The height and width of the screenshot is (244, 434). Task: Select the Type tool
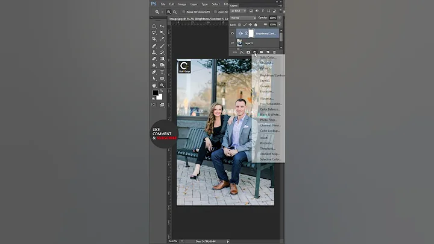tap(162, 72)
